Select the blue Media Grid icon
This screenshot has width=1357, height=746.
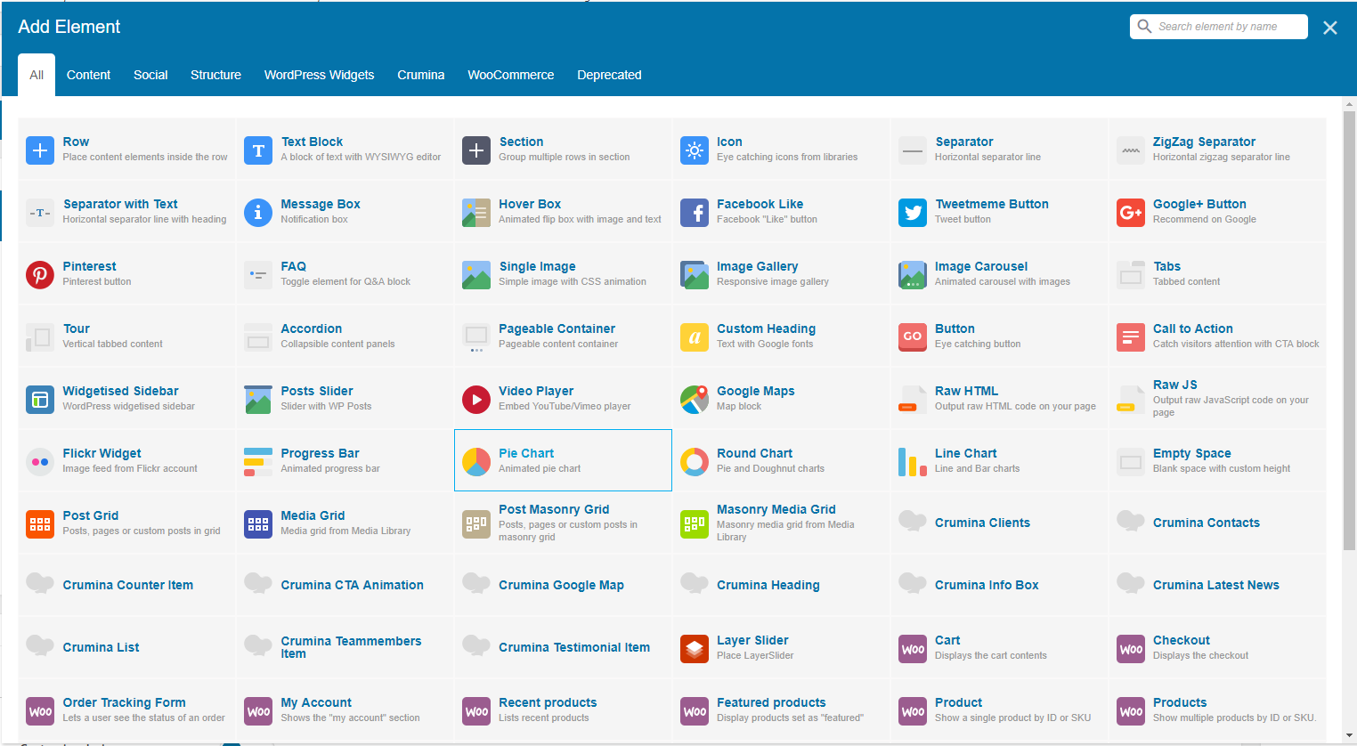click(258, 524)
